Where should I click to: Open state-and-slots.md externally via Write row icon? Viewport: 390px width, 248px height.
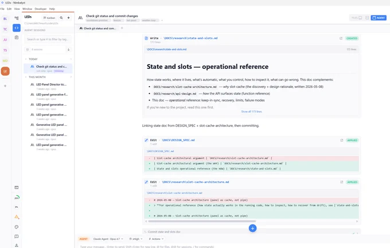[x=341, y=38]
